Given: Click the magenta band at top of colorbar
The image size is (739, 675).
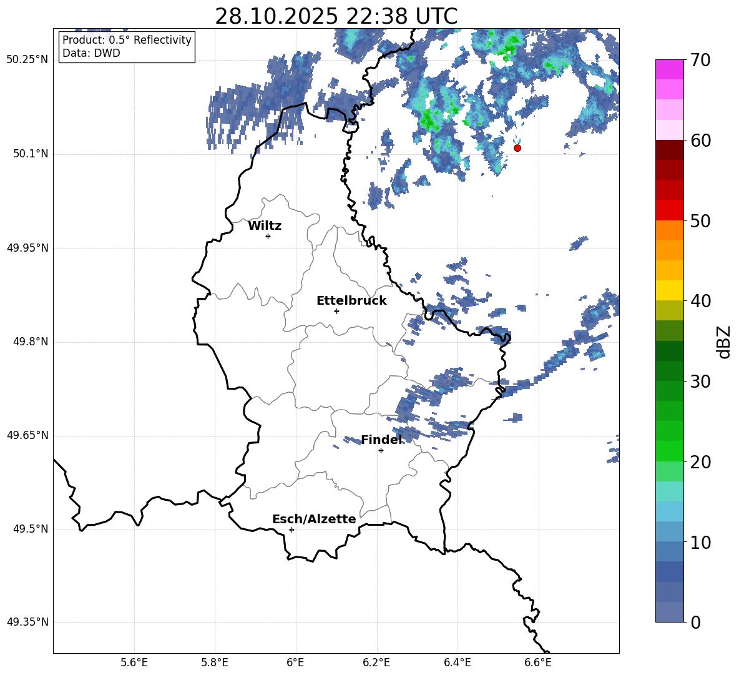Looking at the screenshot, I should point(670,69).
